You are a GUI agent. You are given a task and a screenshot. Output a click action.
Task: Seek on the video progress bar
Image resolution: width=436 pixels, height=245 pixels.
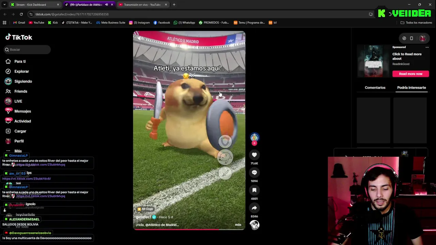click(x=189, y=229)
